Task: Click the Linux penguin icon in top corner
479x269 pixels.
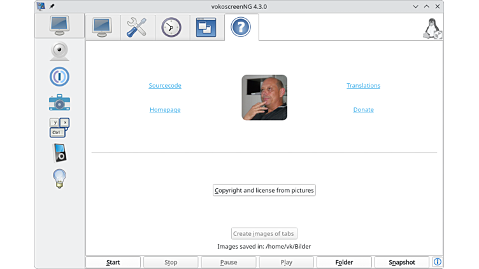Action: (432, 29)
